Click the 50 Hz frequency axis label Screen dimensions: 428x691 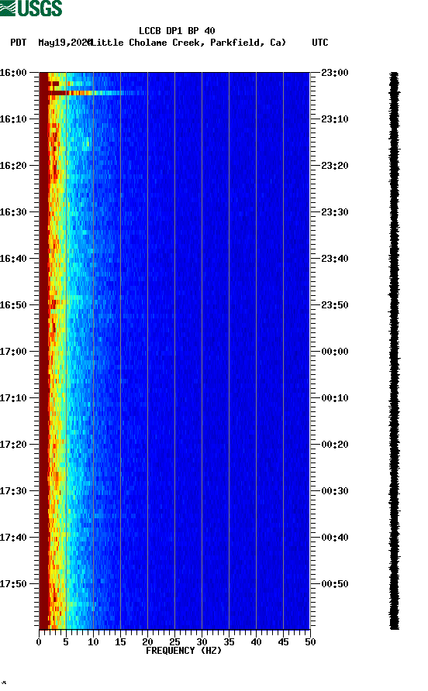pyautogui.click(x=311, y=642)
